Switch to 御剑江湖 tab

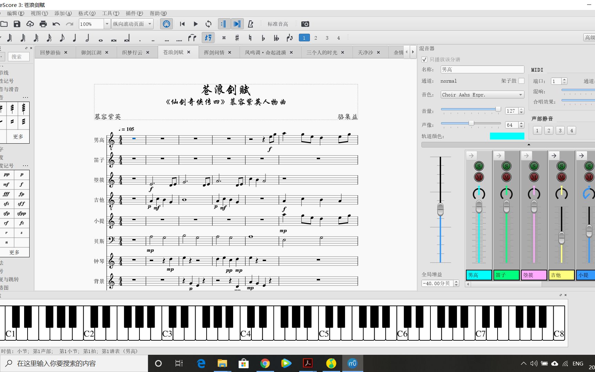click(x=91, y=52)
